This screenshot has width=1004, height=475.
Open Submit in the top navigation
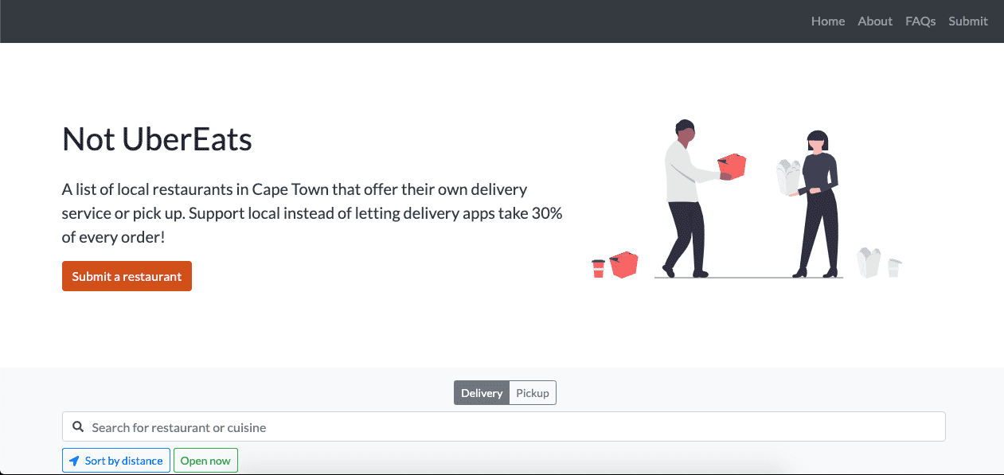point(968,21)
